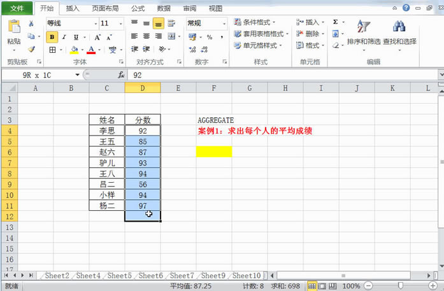Toggle Underline formatting
The image size is (444, 291).
(76, 37)
